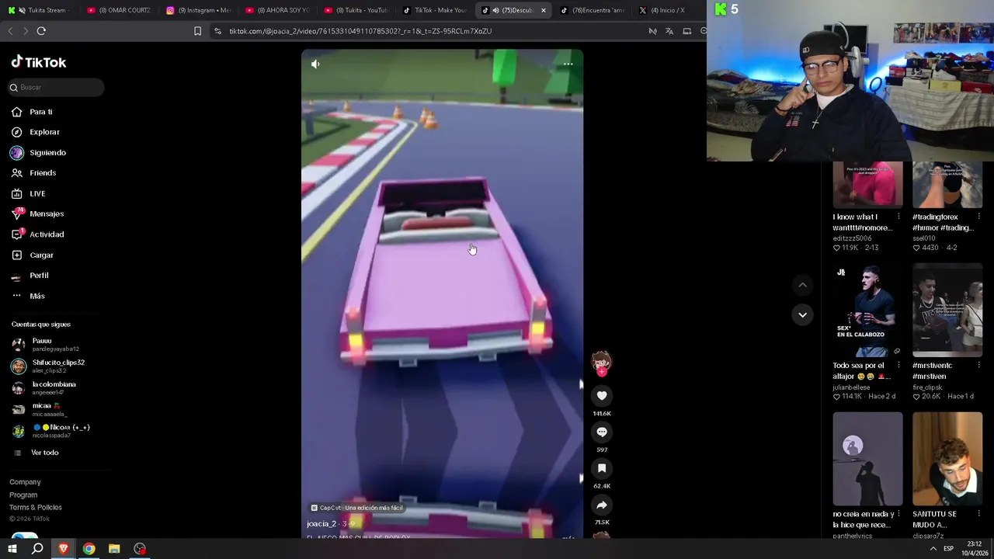The height and width of the screenshot is (559, 994).
Task: Open the #mrstventc #mrstiven video thumbnail
Action: coord(947,310)
